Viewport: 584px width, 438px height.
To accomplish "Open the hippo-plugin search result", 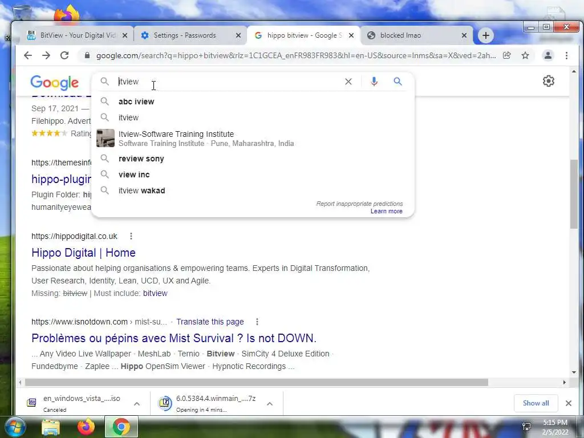I will (x=61, y=179).
